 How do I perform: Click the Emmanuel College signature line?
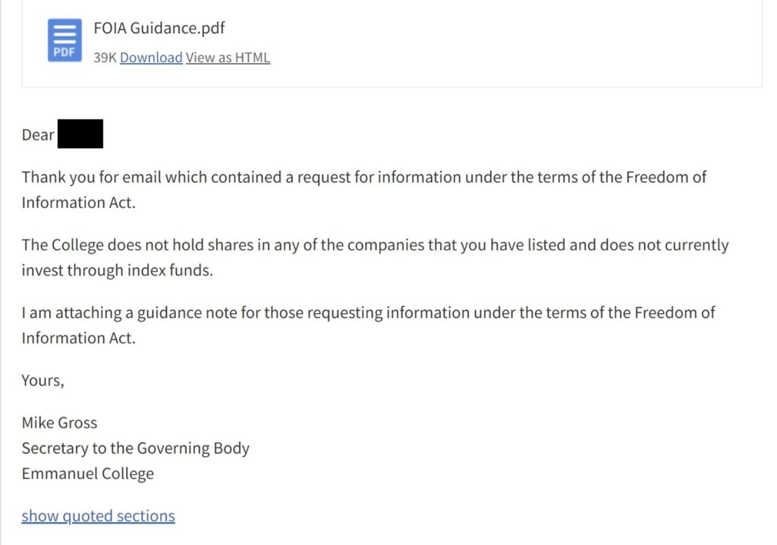coord(87,474)
